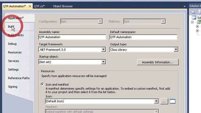Switch to the QTP.cs* tab
The width and height of the screenshot is (201, 113).
click(x=39, y=6)
